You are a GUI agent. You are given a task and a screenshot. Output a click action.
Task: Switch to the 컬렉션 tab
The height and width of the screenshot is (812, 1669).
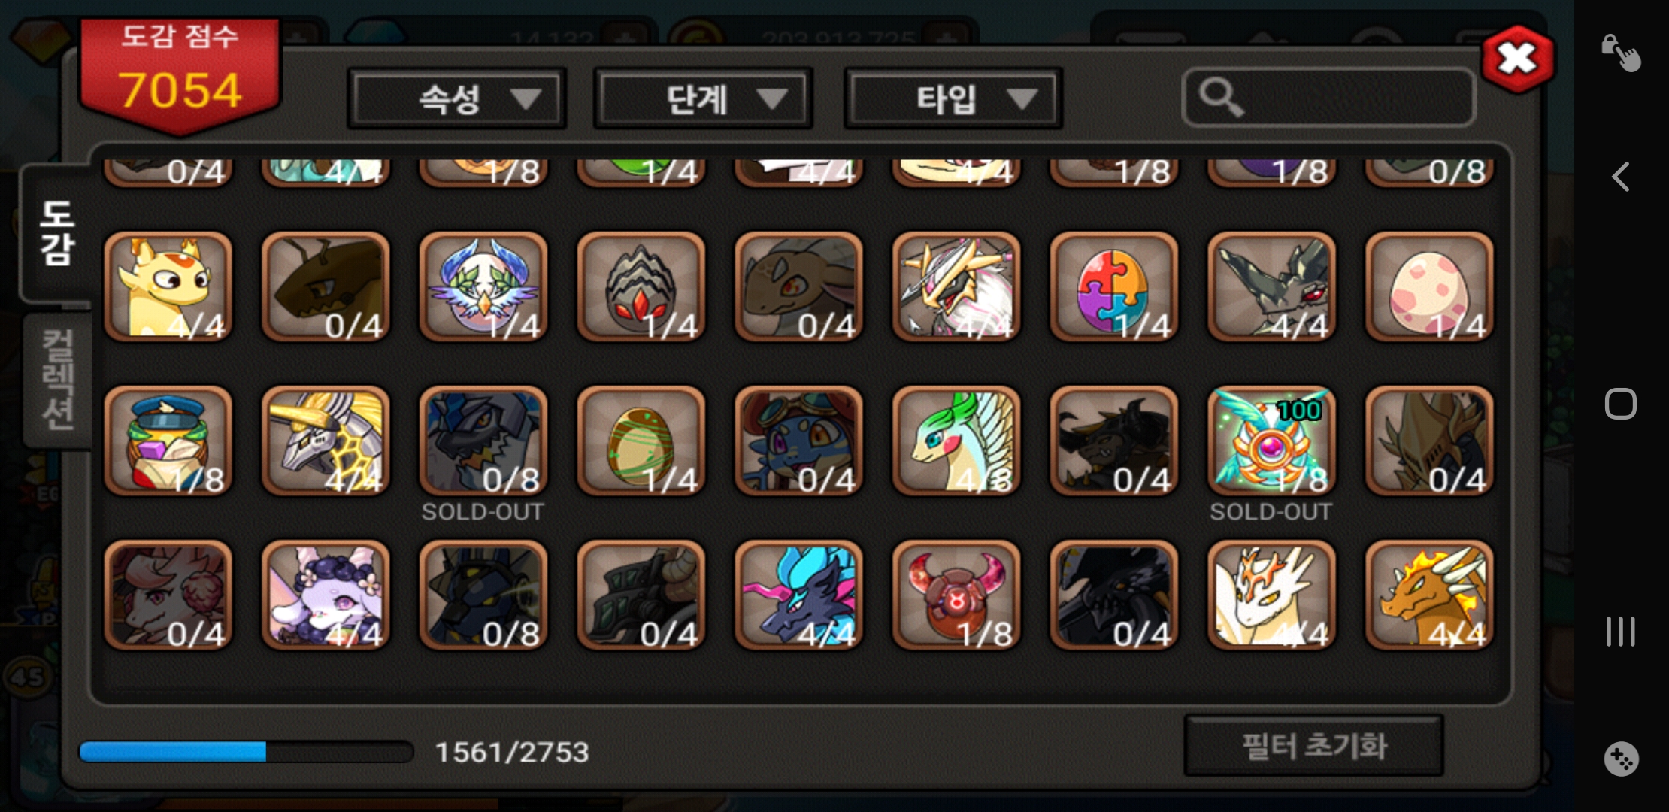point(58,380)
